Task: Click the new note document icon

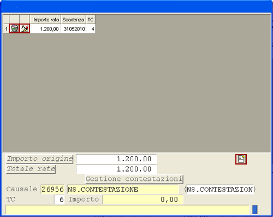Action: coord(241,159)
